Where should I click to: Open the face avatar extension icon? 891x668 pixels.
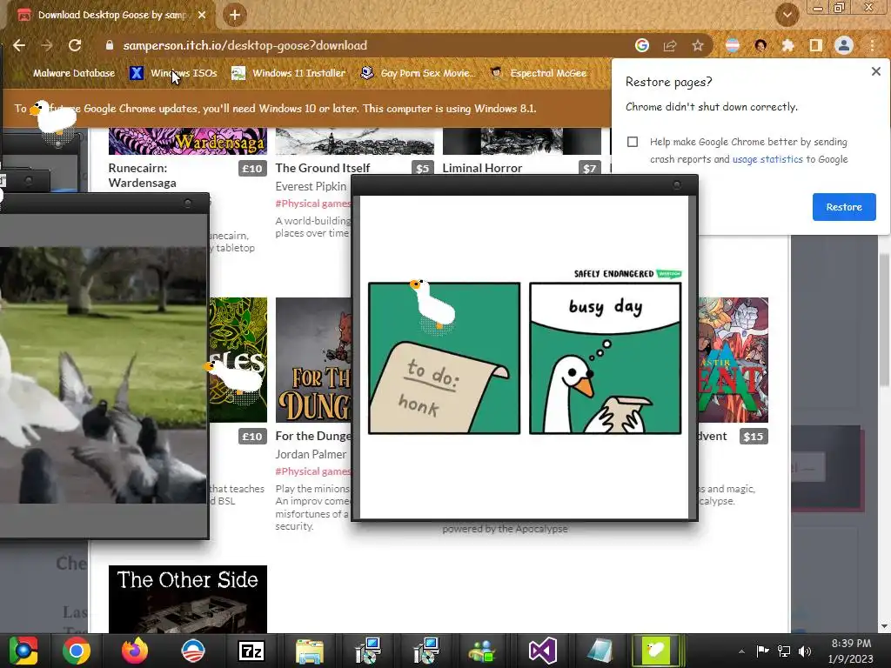760,45
